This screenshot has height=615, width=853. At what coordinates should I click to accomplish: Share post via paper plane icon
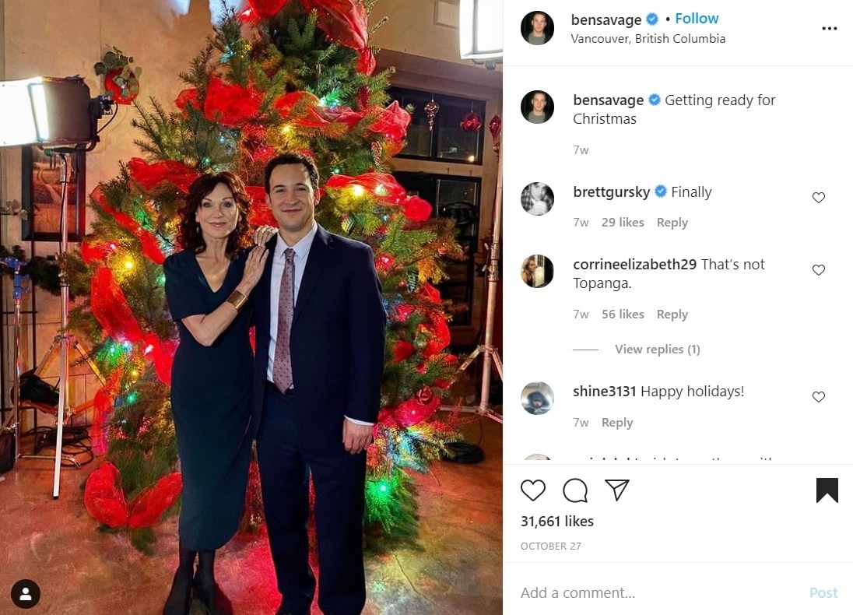[617, 490]
